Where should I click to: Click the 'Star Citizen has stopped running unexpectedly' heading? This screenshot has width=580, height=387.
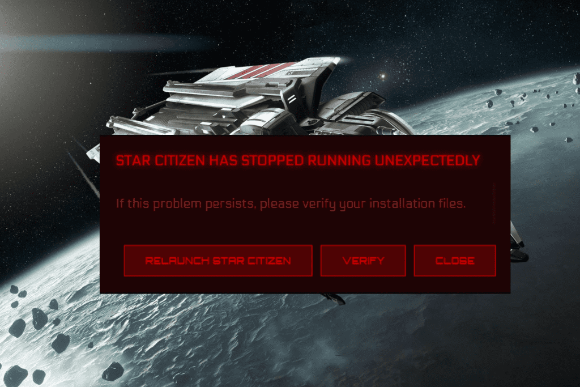pyautogui.click(x=298, y=160)
